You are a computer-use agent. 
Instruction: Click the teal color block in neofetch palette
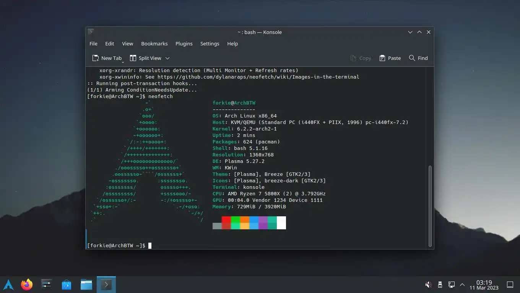point(272,223)
